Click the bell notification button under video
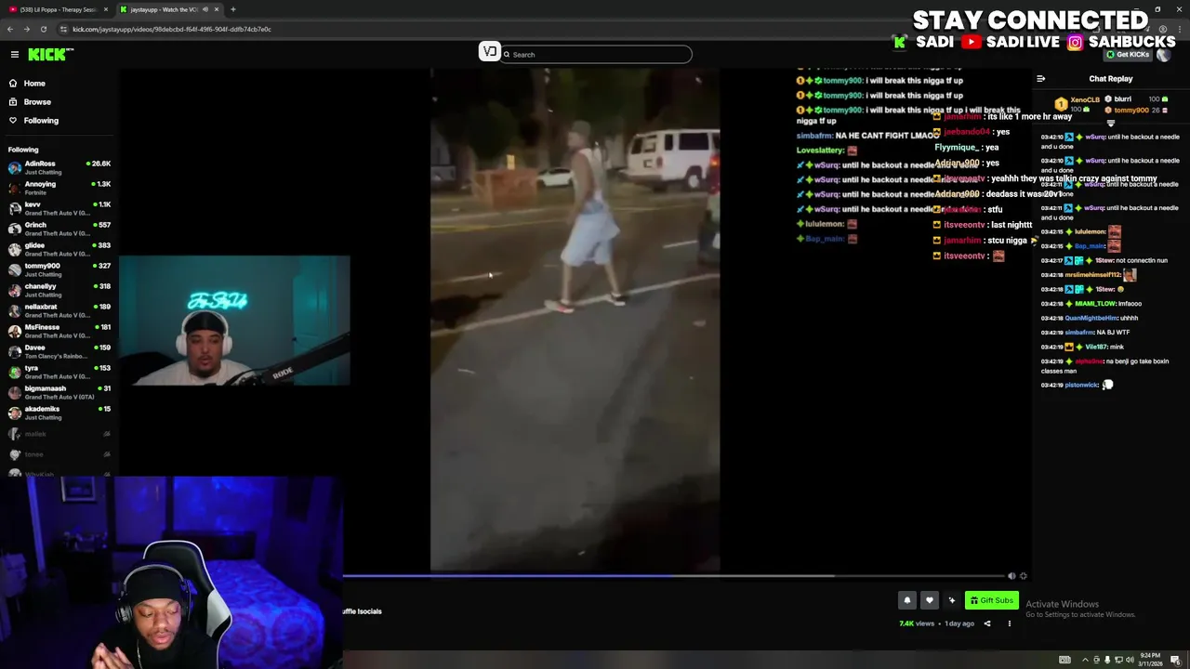The width and height of the screenshot is (1190, 669). tap(907, 600)
